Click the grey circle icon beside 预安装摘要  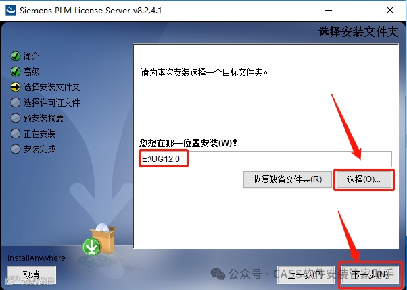tap(16, 118)
